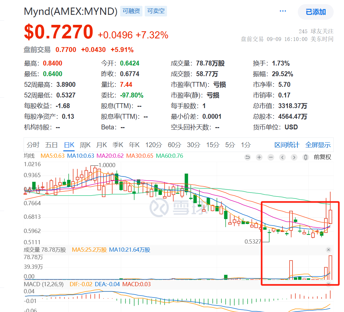Click the 成交额 58.77万 value
Viewport: 344px width, 312px height.
click(x=207, y=74)
